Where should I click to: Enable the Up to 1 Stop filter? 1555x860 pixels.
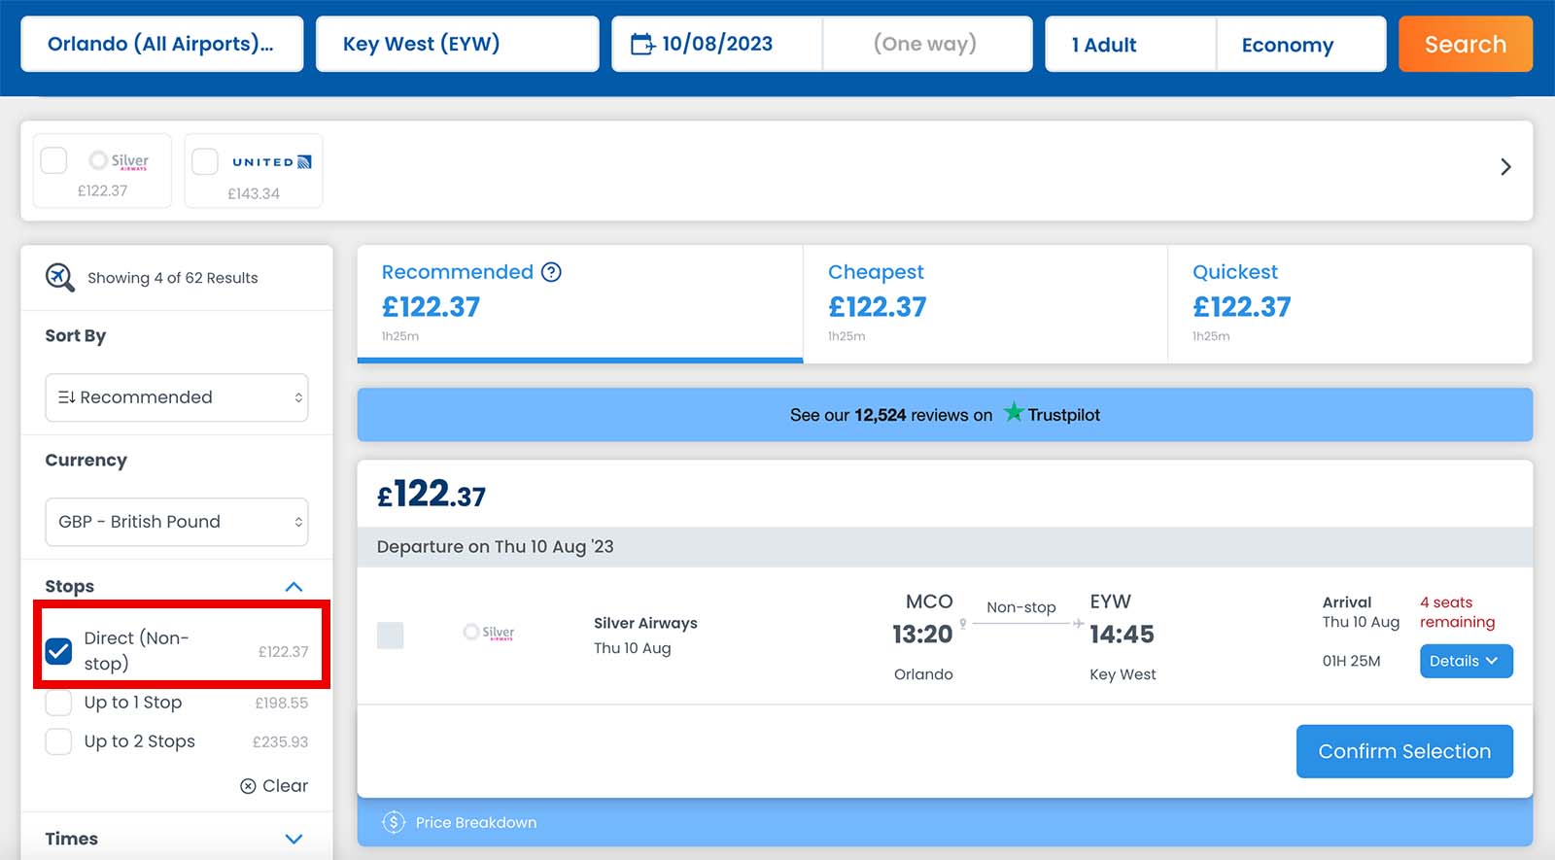59,703
